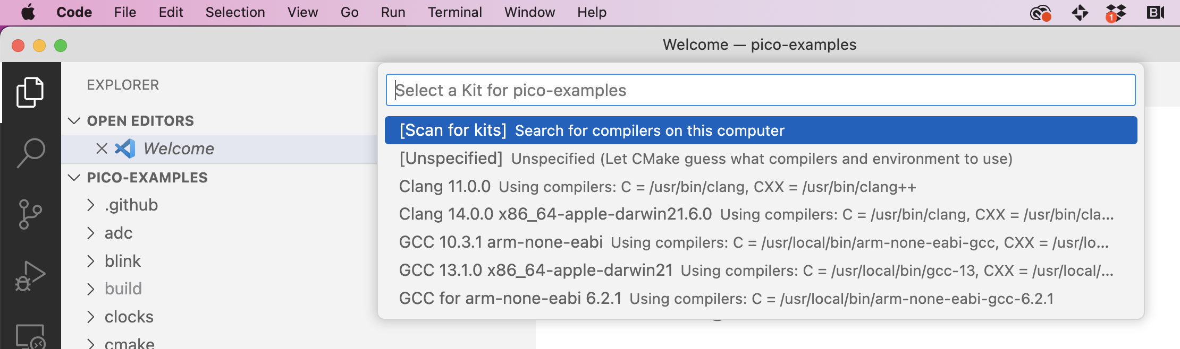Click the Select a Kit input field
The height and width of the screenshot is (349, 1180).
pyautogui.click(x=760, y=90)
